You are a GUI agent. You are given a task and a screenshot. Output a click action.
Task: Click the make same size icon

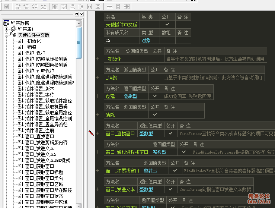point(127,7)
